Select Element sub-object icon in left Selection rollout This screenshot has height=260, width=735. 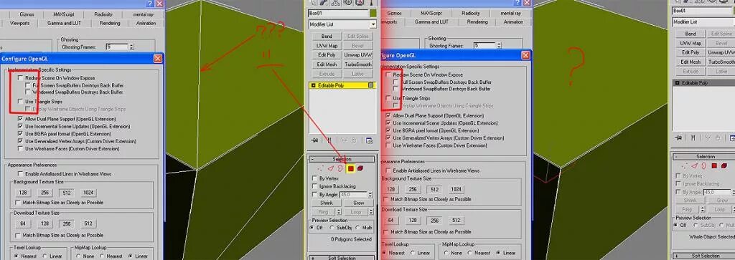point(360,168)
